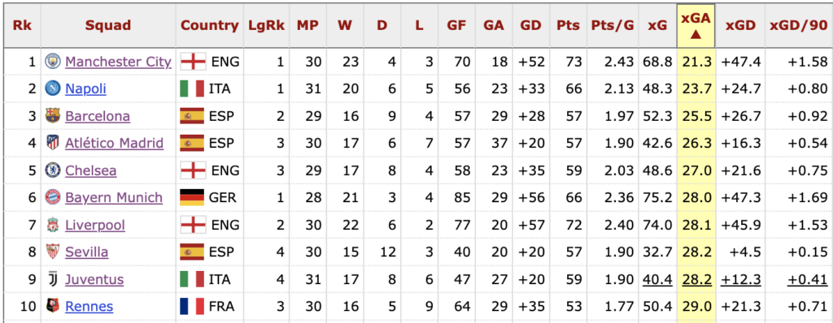Click the Juventus logo icon

[x=53, y=279]
